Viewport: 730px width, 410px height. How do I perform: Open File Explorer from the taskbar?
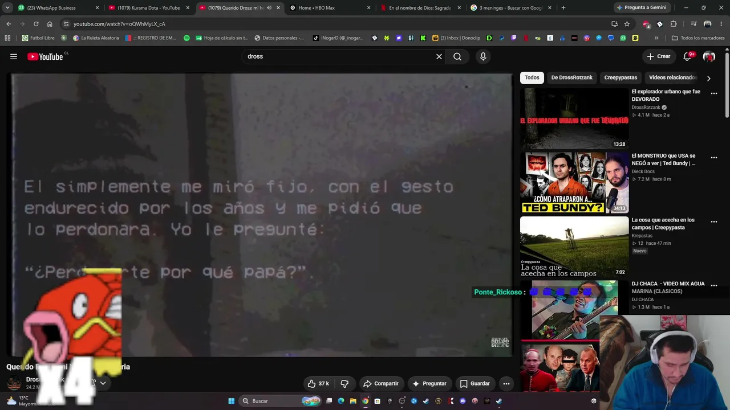pos(353,401)
